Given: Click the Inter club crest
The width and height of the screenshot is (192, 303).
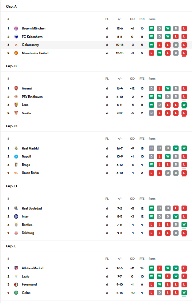Looking at the screenshot, I should coord(16,216).
